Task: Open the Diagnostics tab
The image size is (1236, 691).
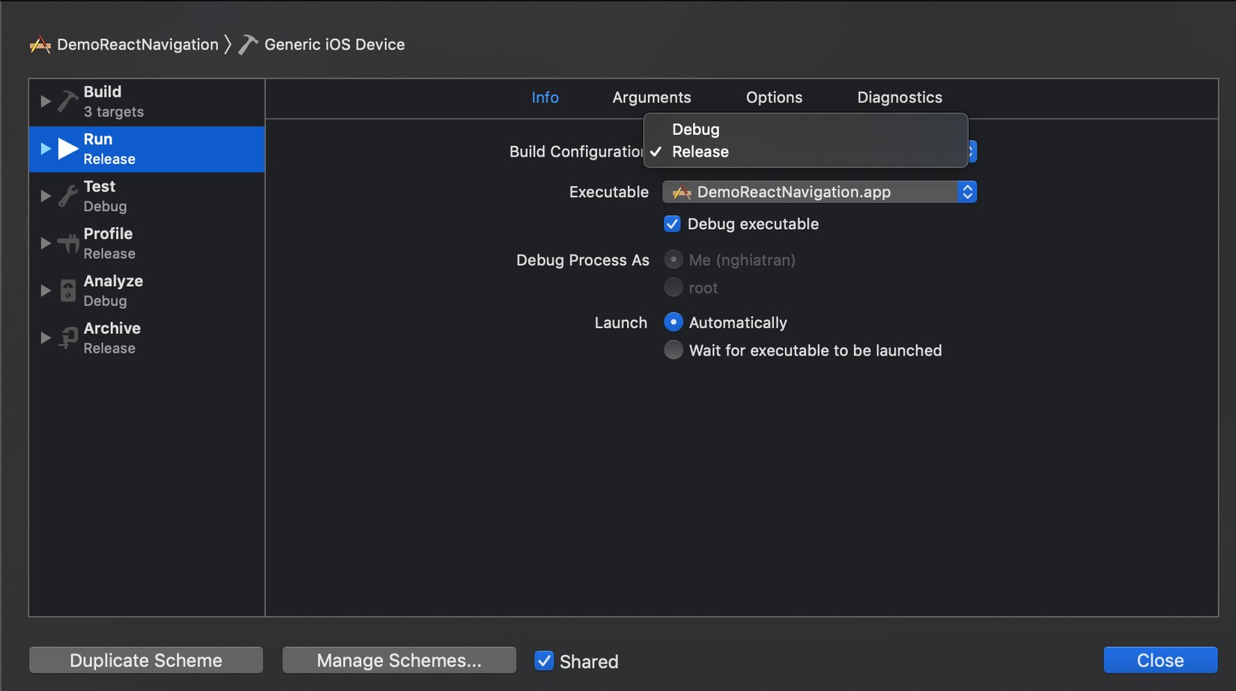Action: click(x=899, y=97)
